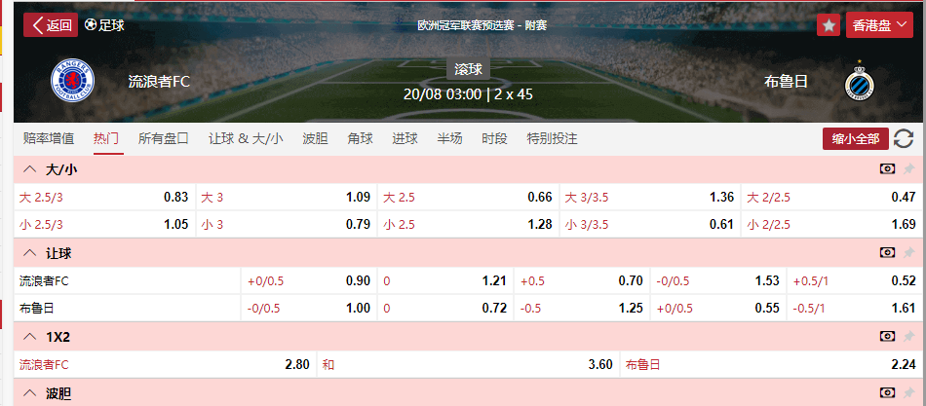The height and width of the screenshot is (406, 926).
Task: Open the 角球 tab
Action: click(361, 138)
